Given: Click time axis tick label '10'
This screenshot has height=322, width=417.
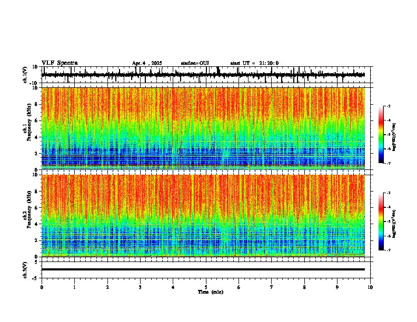Looking at the screenshot, I should click(x=370, y=287).
